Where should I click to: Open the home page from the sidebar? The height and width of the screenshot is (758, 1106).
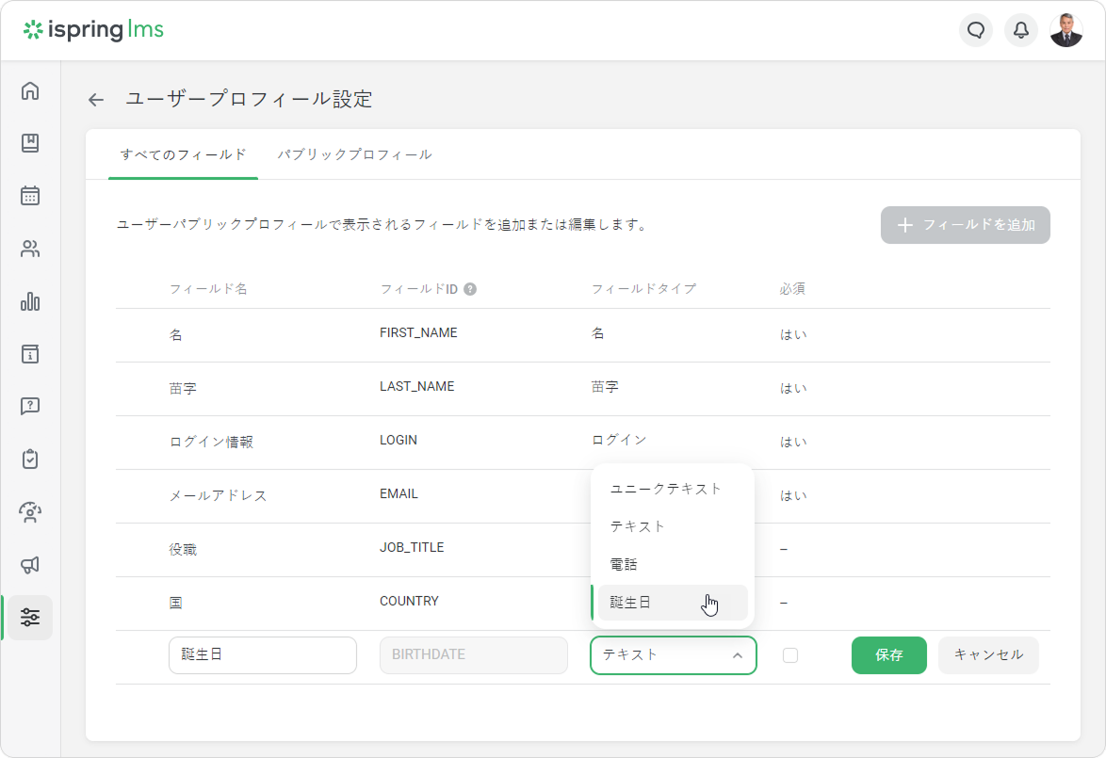click(30, 91)
